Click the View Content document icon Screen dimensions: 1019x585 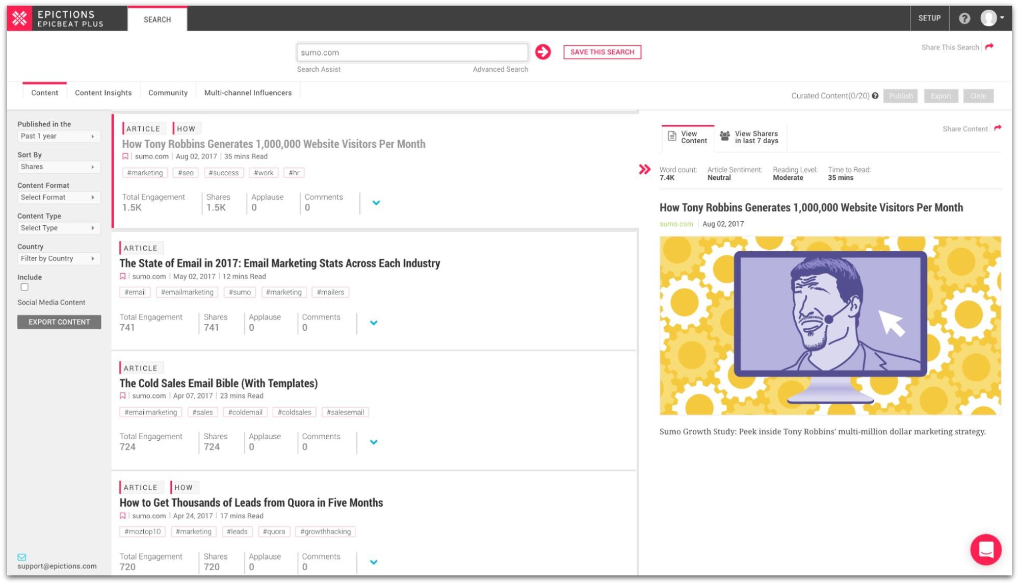pos(672,137)
